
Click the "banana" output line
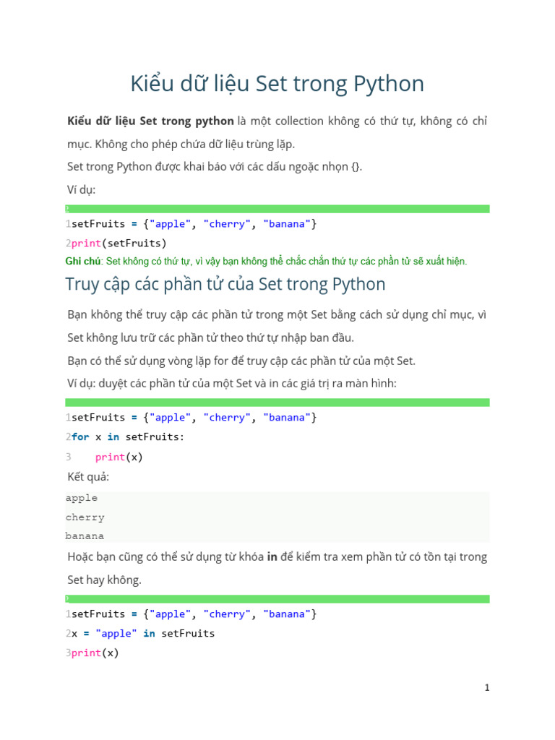pyautogui.click(x=85, y=536)
